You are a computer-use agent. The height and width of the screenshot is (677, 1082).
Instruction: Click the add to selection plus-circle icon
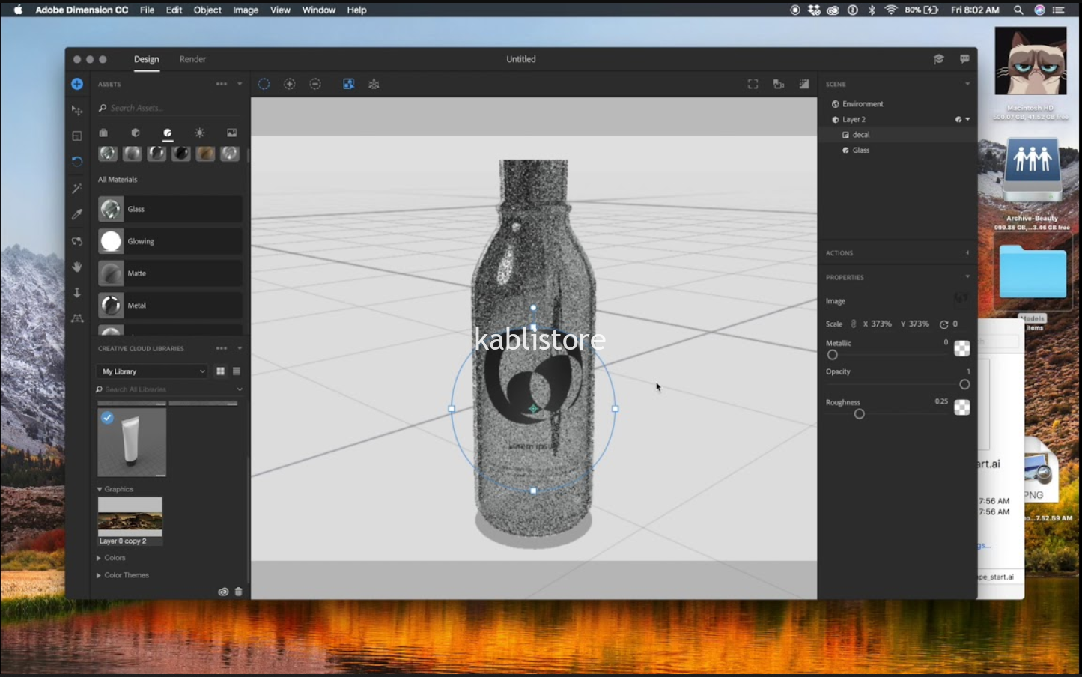(x=290, y=84)
